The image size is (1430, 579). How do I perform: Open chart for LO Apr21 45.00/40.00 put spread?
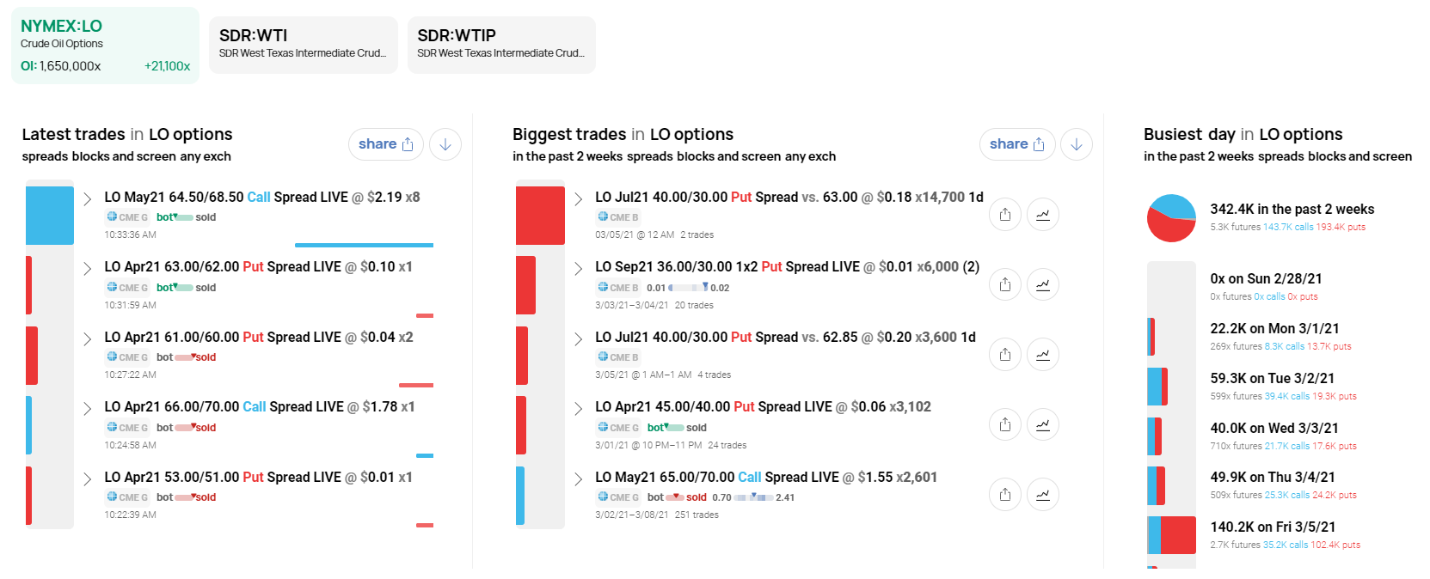1043,424
